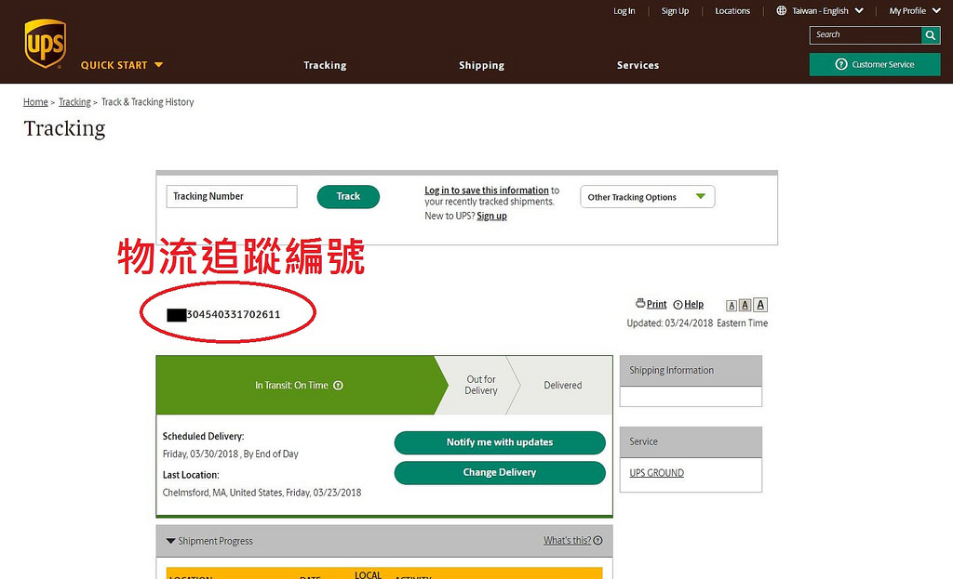The width and height of the screenshot is (953, 579).
Task: Select the largest text size icon
Action: pos(760,305)
